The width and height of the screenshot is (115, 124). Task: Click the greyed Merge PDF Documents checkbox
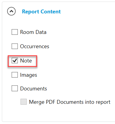(23, 102)
